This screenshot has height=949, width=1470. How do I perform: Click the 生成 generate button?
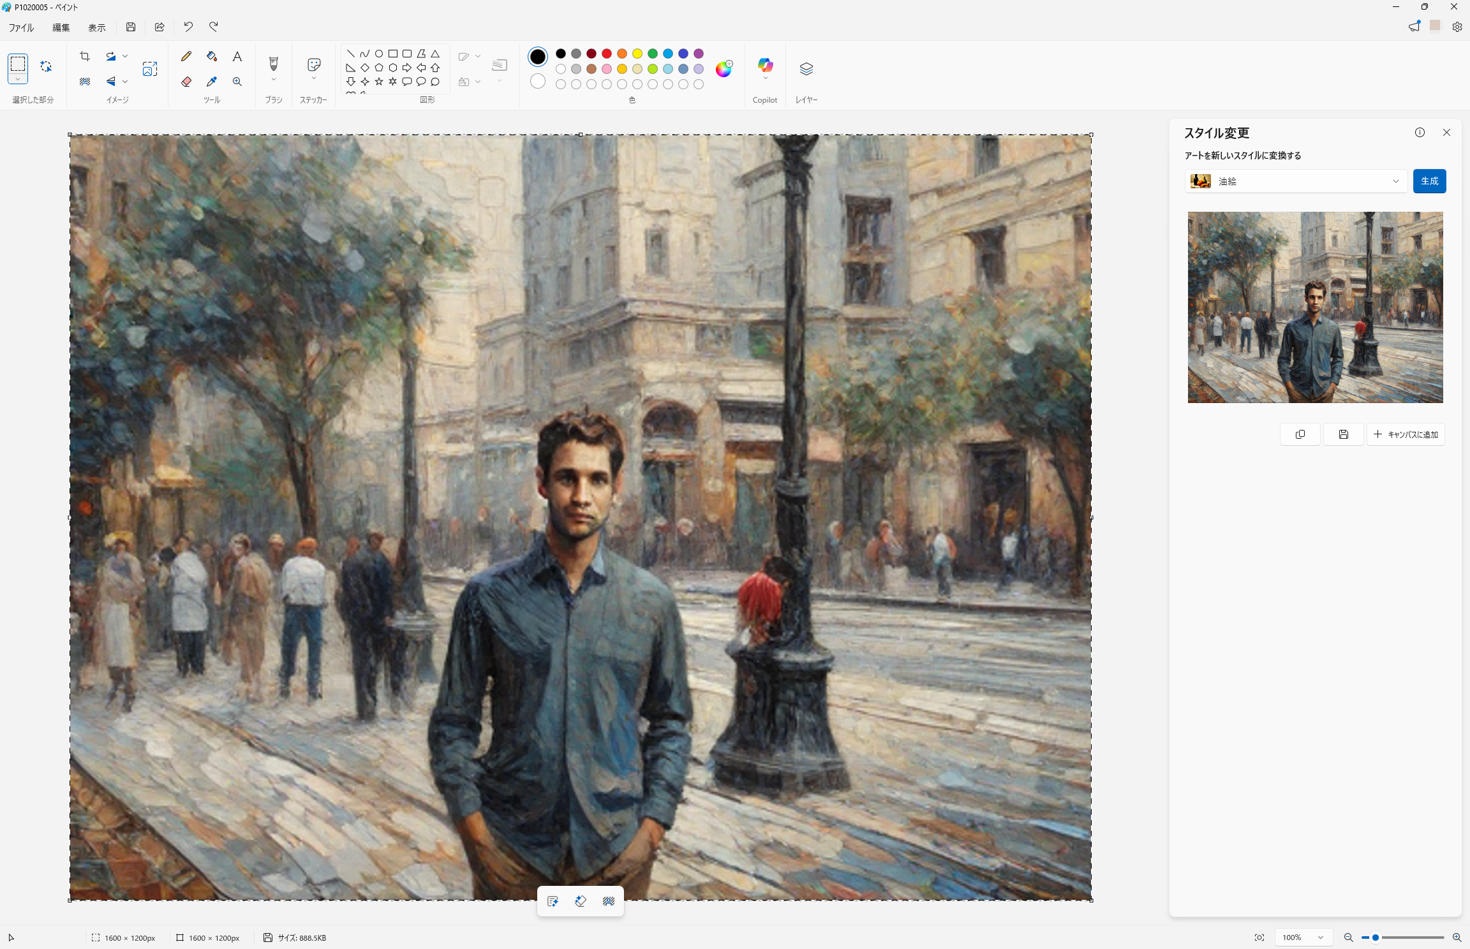coord(1429,182)
